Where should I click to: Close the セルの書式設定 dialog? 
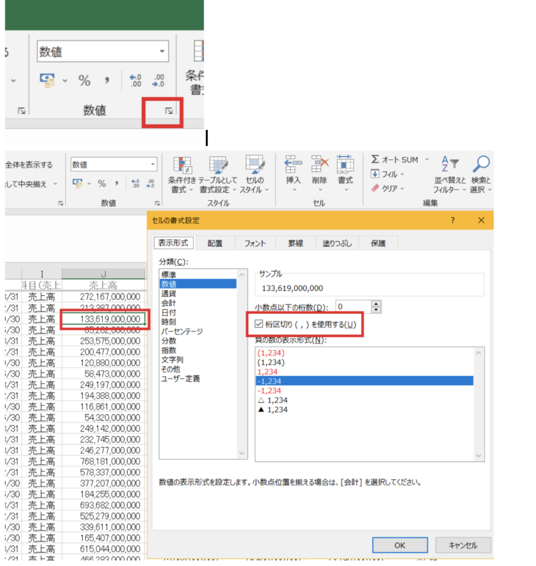pos(481,220)
